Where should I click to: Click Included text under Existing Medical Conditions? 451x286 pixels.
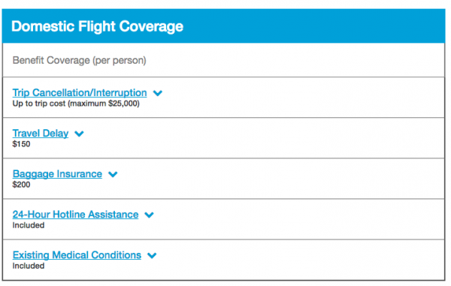click(x=29, y=266)
